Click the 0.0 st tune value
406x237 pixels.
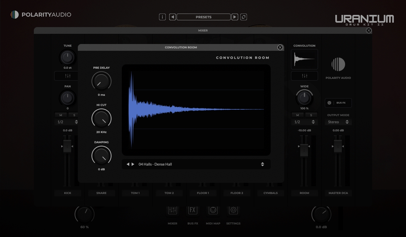(x=68, y=68)
